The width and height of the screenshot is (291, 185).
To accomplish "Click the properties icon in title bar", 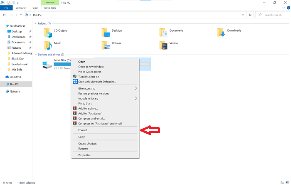I will tap(9, 2).
